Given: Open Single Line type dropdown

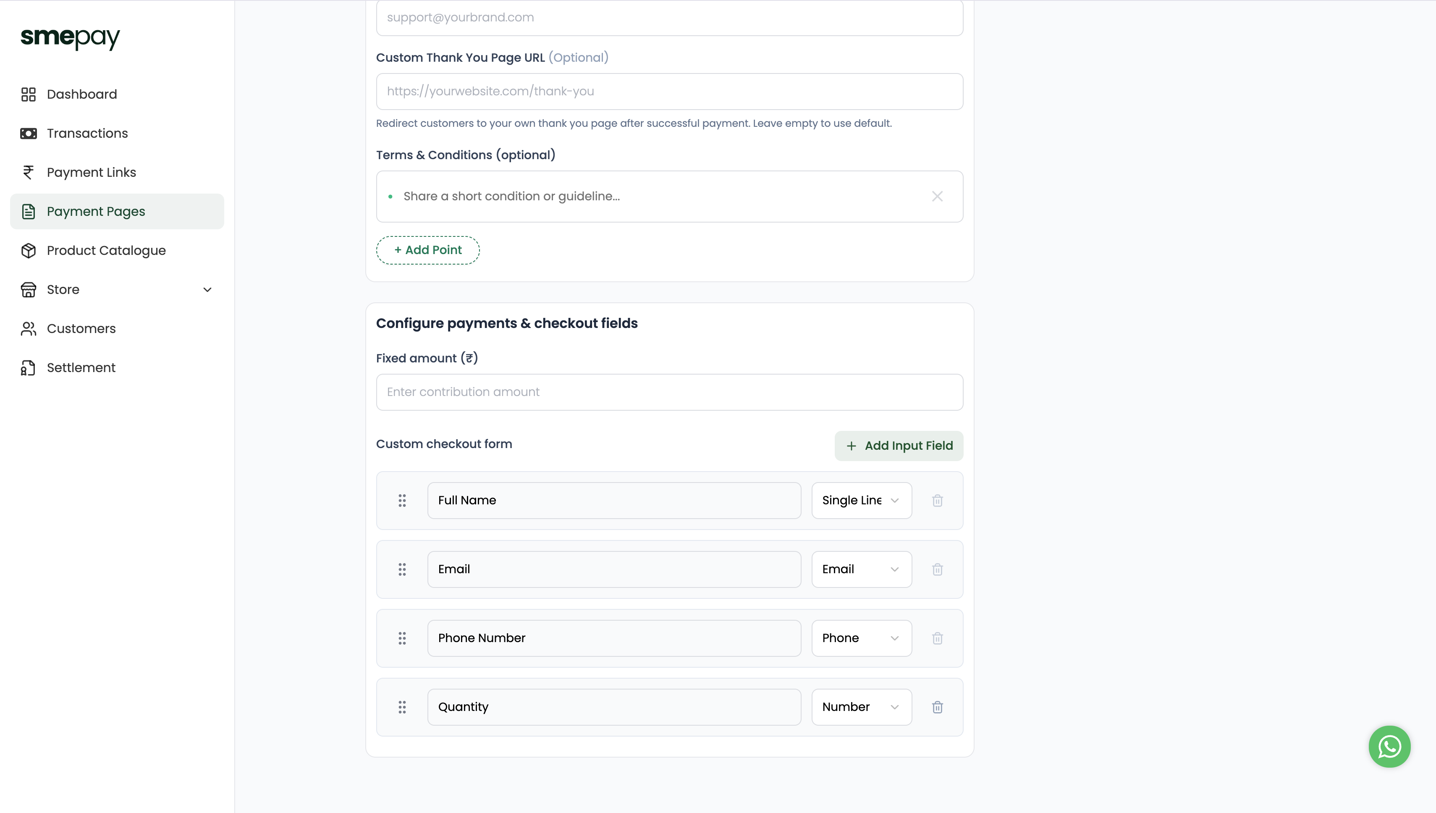Looking at the screenshot, I should point(862,500).
